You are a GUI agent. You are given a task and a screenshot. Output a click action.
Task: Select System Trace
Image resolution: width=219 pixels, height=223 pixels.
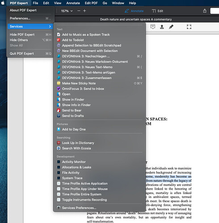point(100,178)
